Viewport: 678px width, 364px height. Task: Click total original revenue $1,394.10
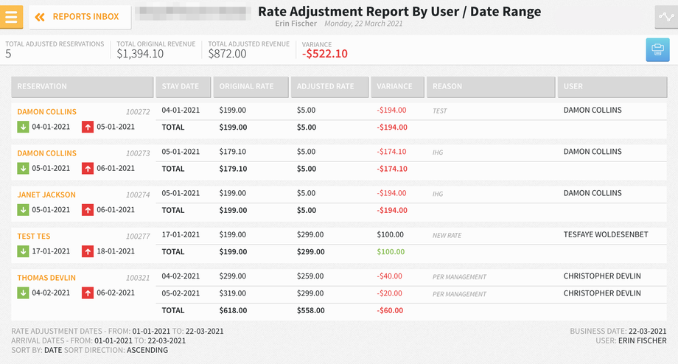(140, 54)
